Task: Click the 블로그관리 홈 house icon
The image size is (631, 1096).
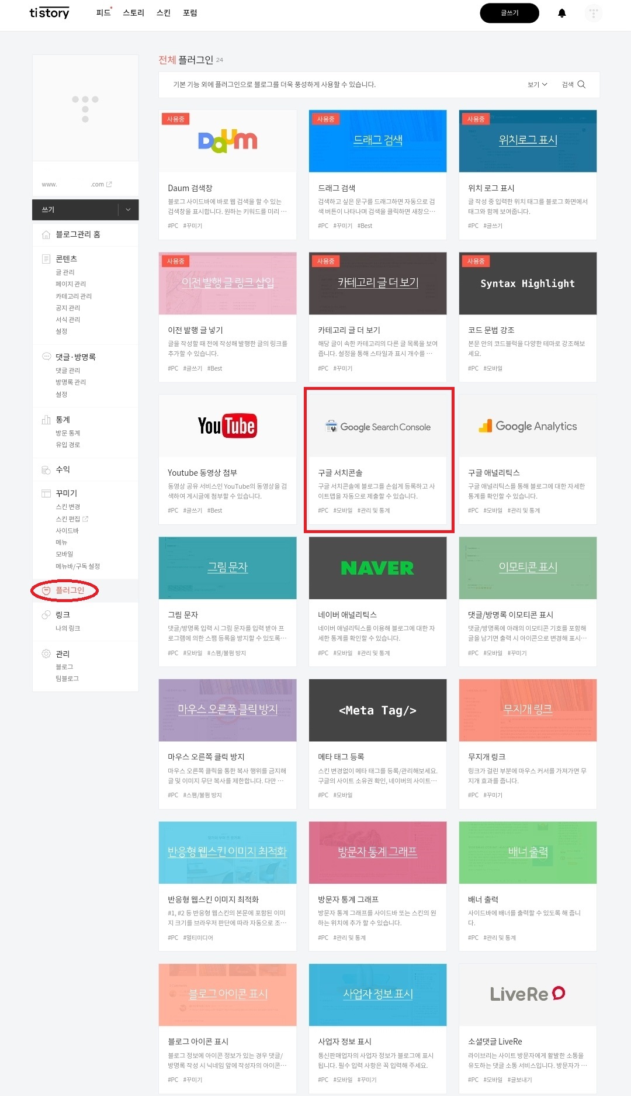Action: point(46,234)
